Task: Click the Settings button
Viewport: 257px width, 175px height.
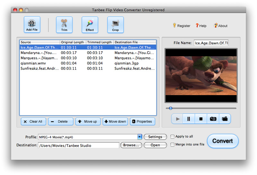Action: pyautogui.click(x=155, y=137)
